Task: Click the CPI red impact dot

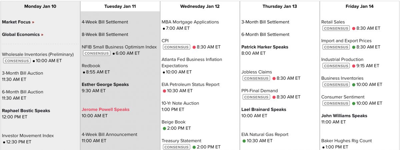Action: [x=194, y=47]
